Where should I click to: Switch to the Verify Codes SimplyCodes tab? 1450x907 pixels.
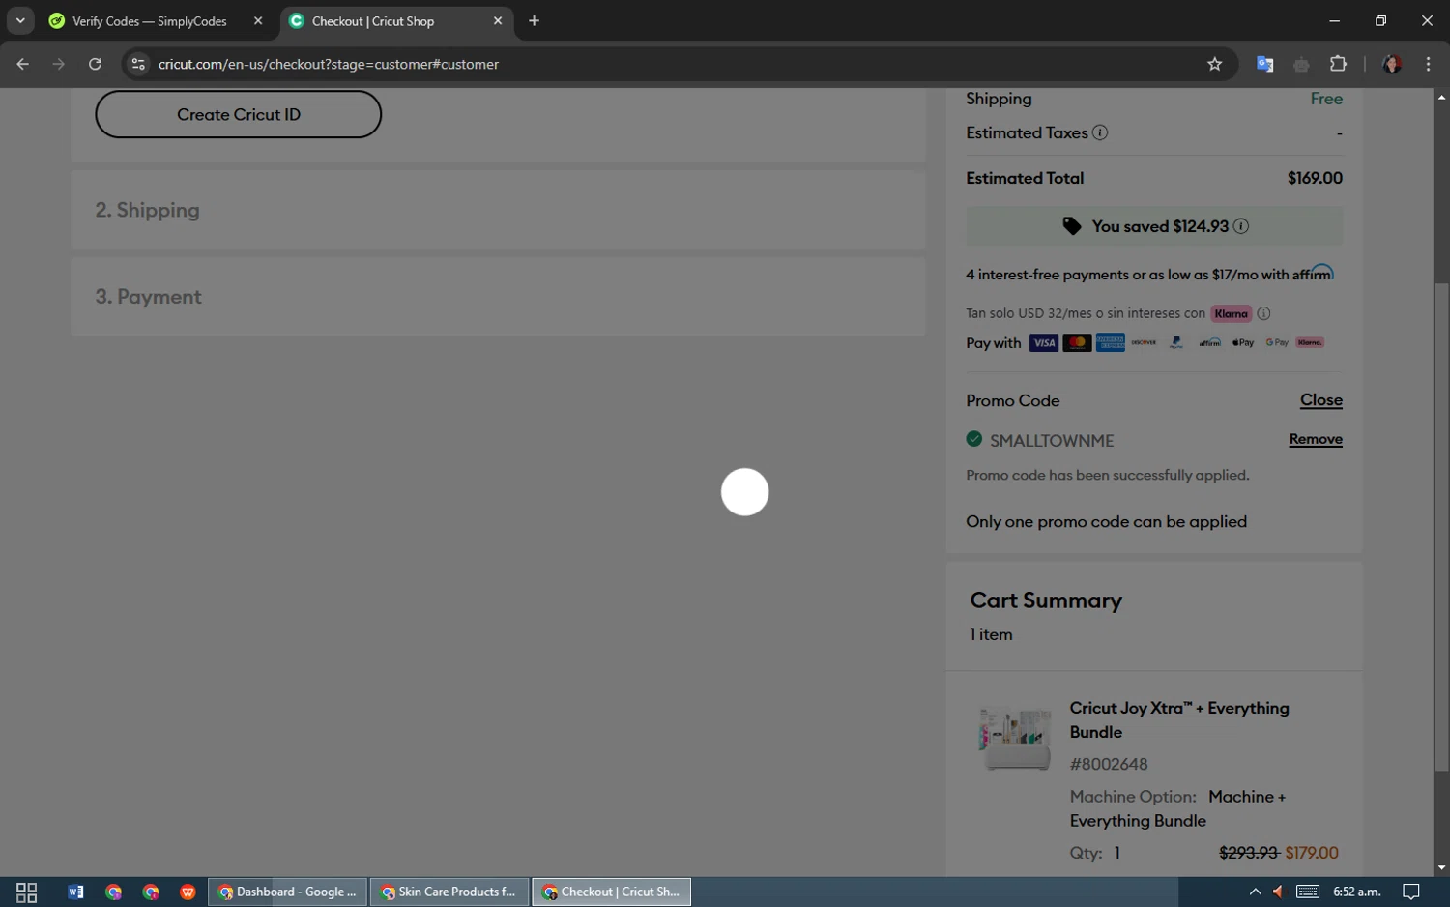tap(150, 21)
